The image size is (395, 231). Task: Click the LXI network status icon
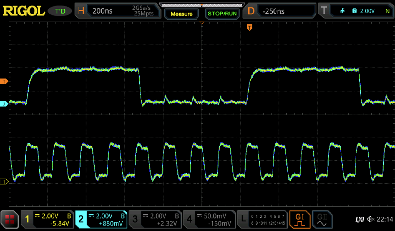[359, 219]
